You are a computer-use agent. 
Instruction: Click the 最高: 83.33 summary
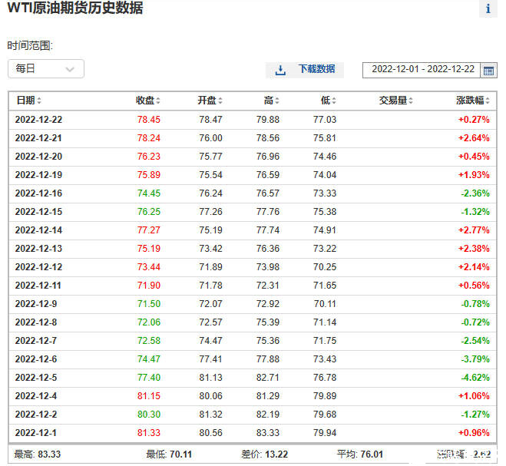point(38,454)
